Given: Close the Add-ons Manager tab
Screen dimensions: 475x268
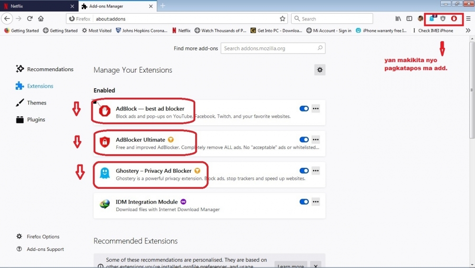Looking at the screenshot, I should pyautogui.click(x=151, y=6).
